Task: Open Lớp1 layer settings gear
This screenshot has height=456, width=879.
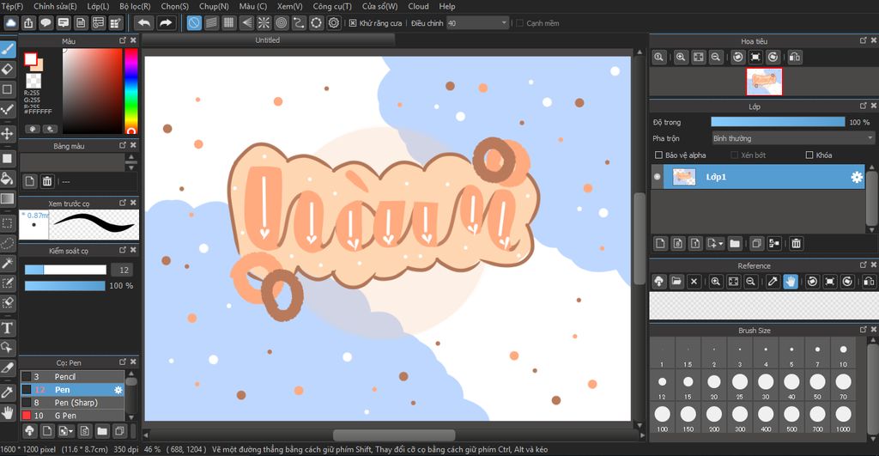Action: 857,177
